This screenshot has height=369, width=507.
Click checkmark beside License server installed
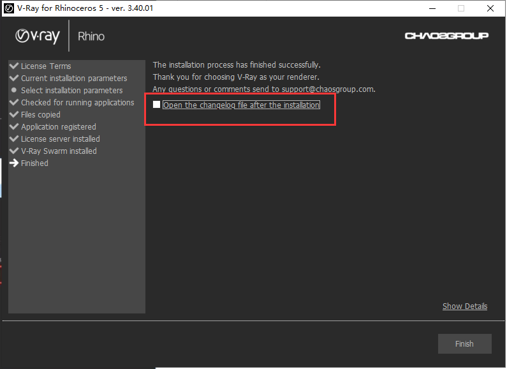(14, 139)
